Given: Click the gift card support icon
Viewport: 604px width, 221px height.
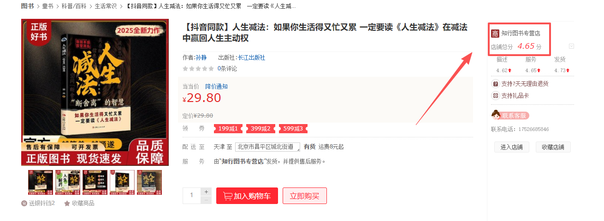Looking at the screenshot, I should click(496, 96).
